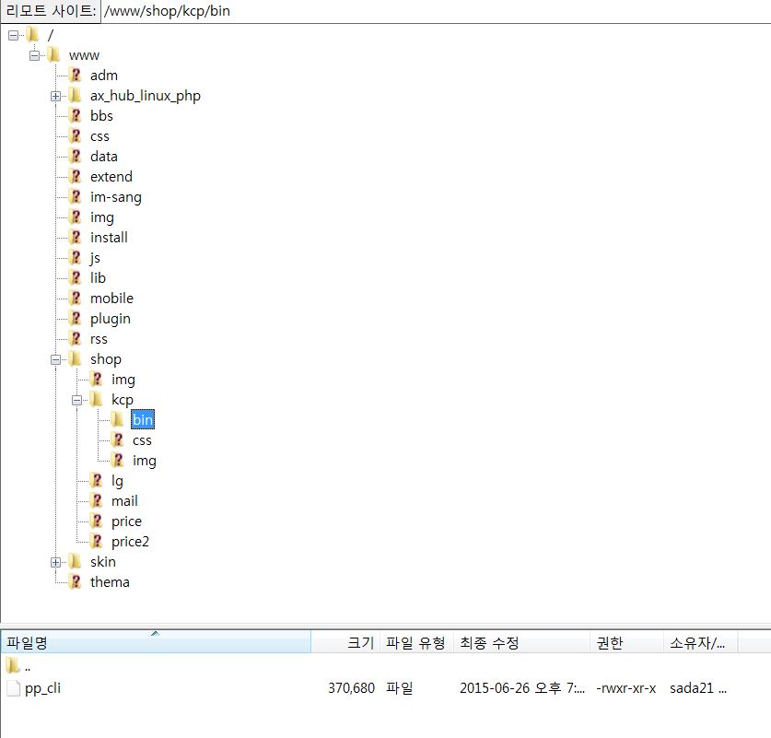771x738 pixels.
Task: Select the shop folder label
Action: coord(106,359)
